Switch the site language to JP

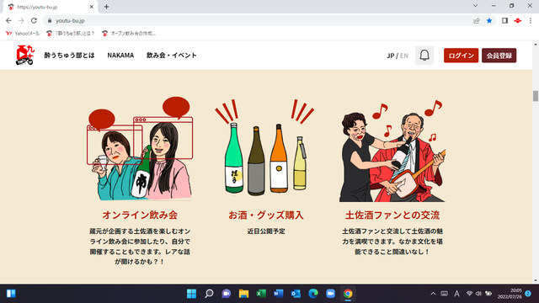click(390, 56)
